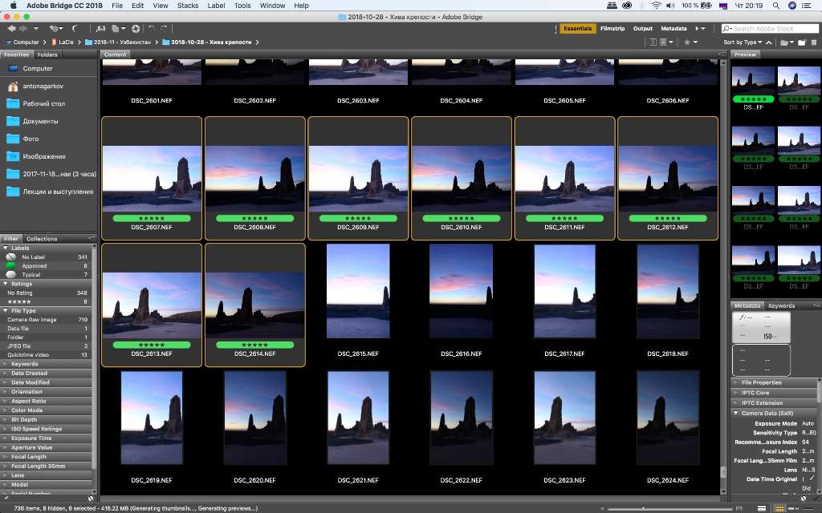Expand the Date Created filter section
822x513 pixels.
6,374
